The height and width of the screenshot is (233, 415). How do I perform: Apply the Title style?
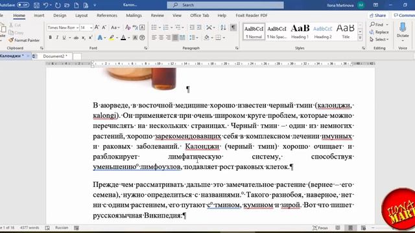[346, 32]
